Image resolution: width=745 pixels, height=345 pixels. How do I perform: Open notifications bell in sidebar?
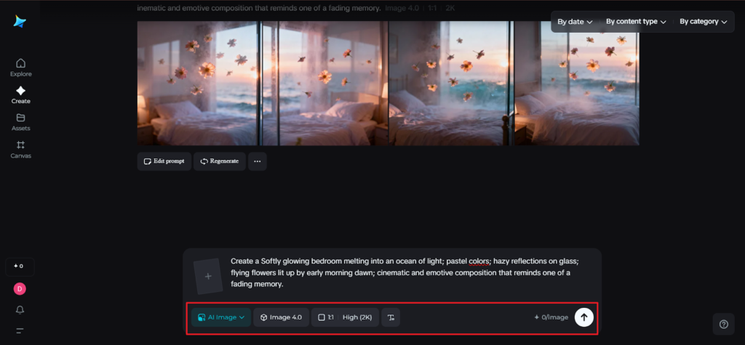[20, 310]
